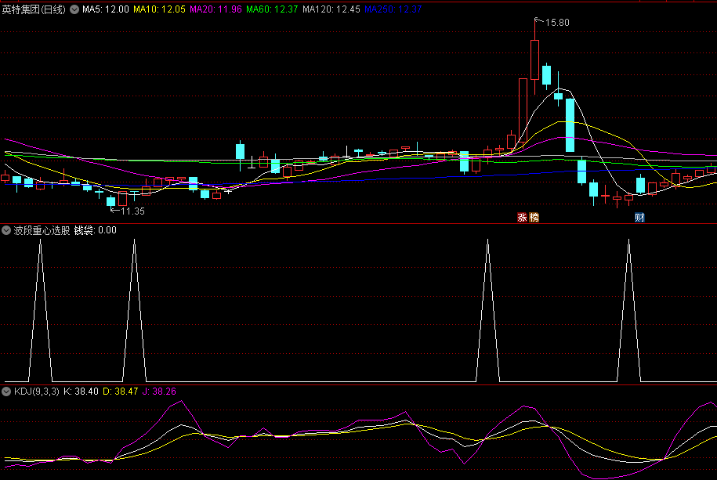This screenshot has width=717, height=480.
Task: Open the KDJ(9,3,3) indicator dropdown
Action: tap(6, 392)
